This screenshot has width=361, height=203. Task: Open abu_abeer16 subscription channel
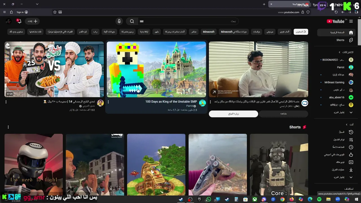click(x=336, y=97)
